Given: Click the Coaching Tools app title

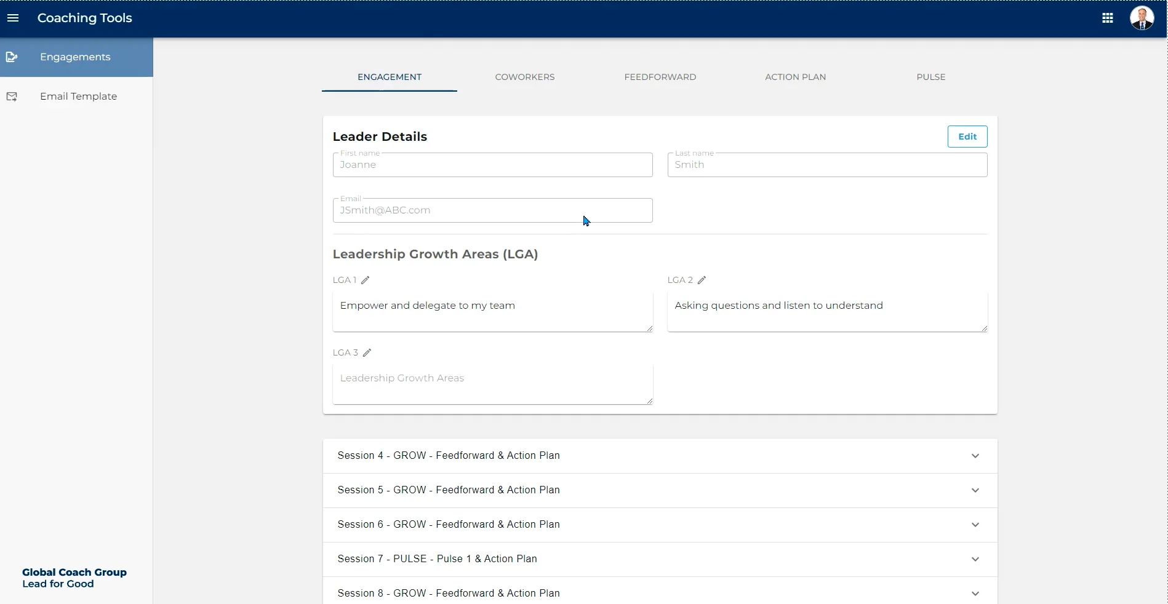Looking at the screenshot, I should [85, 18].
